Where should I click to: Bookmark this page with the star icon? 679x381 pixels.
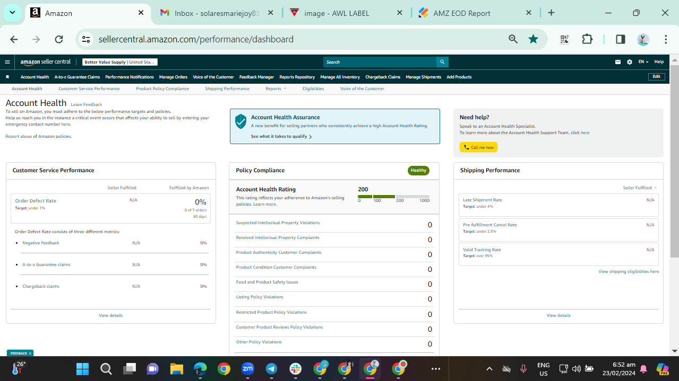click(534, 39)
